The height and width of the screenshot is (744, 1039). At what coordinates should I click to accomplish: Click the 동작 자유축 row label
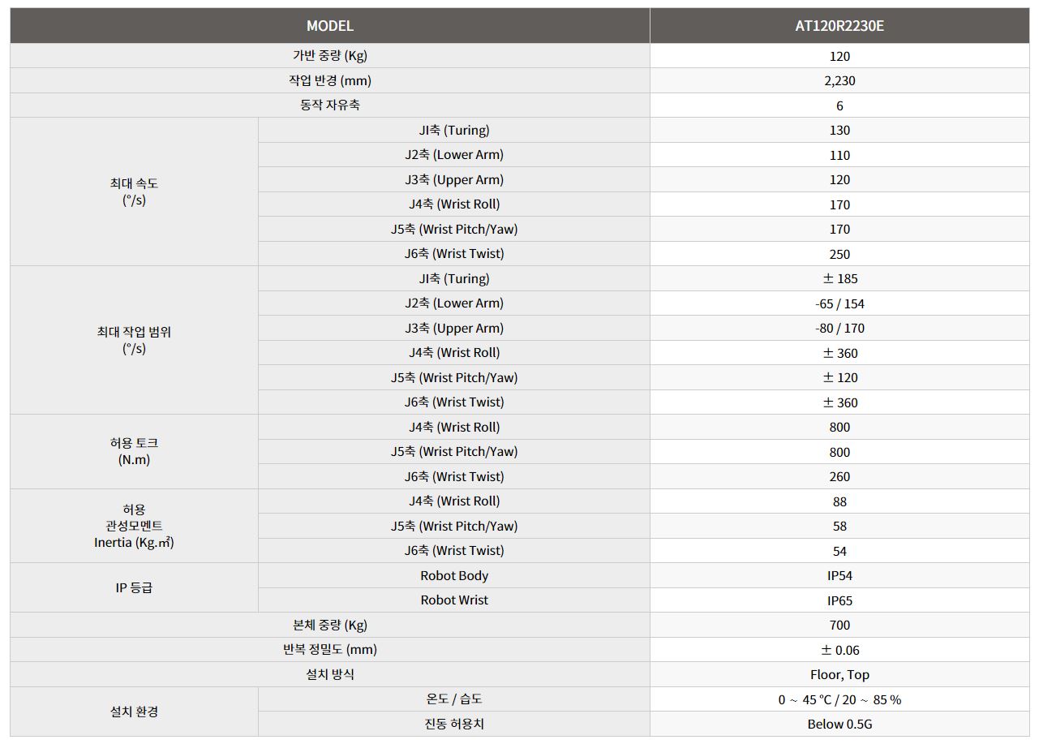click(329, 105)
